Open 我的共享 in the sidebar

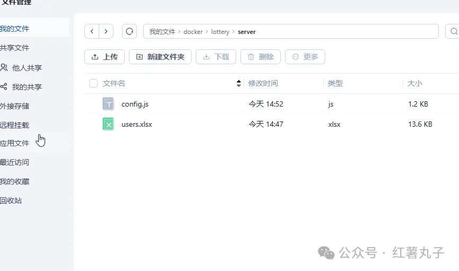(27, 87)
